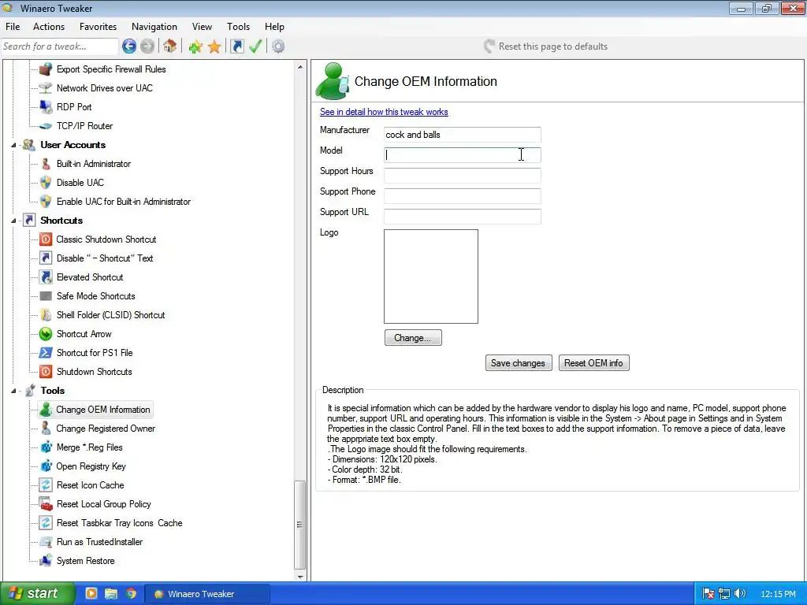Collapse the Shortcuts tree group
The width and height of the screenshot is (807, 605).
[x=13, y=221]
